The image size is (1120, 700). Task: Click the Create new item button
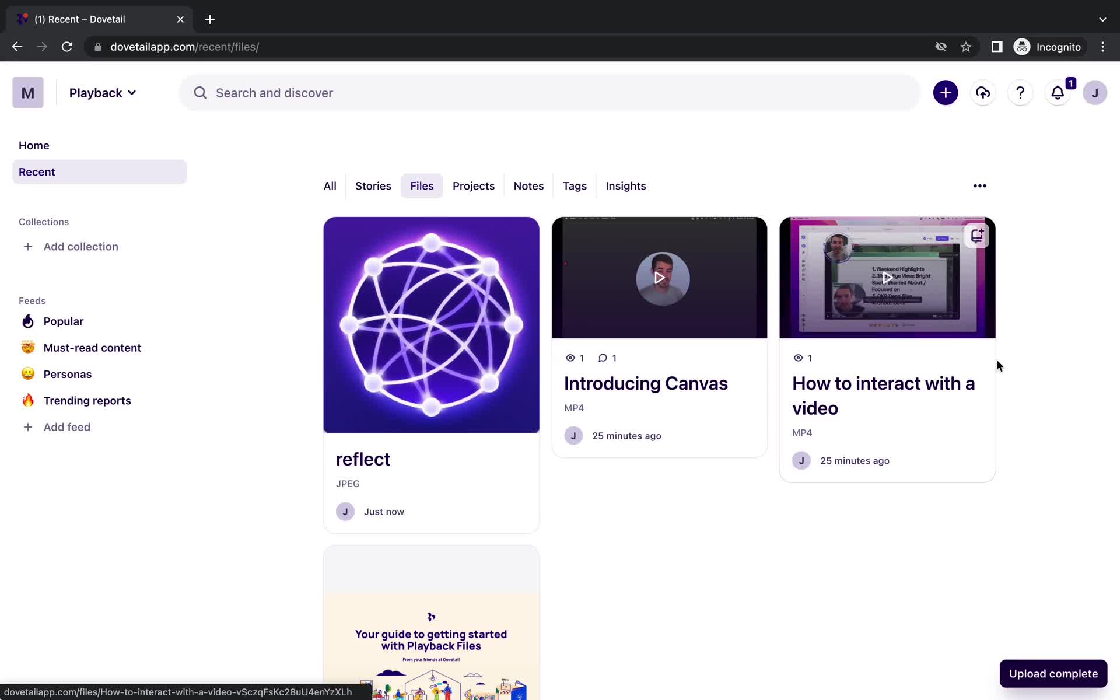[x=945, y=93]
